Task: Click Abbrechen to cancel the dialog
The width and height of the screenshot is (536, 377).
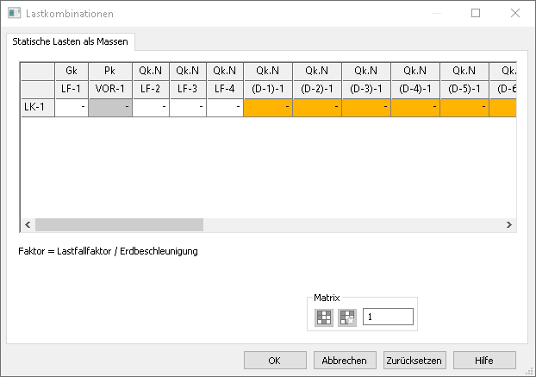Action: pos(345,361)
